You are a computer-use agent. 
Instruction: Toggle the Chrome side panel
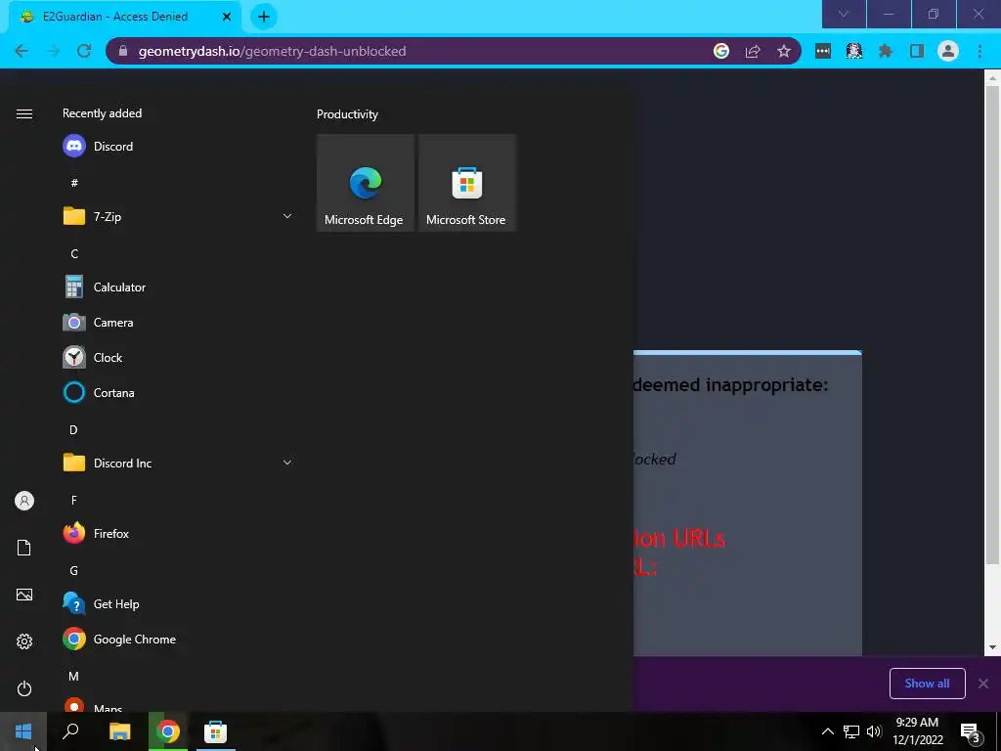click(x=917, y=51)
